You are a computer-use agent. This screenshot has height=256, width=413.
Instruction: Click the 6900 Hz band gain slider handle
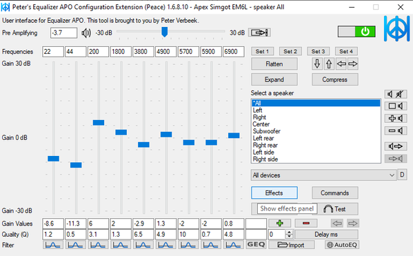click(x=234, y=135)
